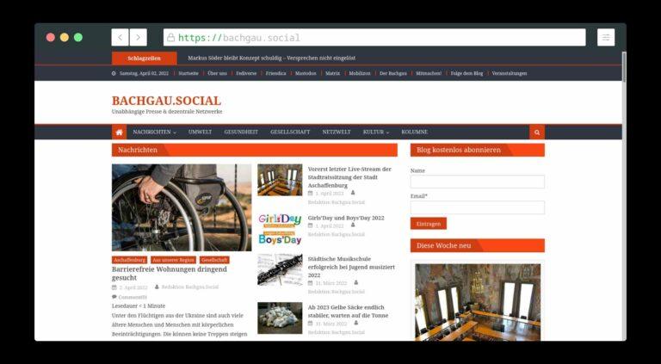Open the clarinet Musikschule thumbnail
Image resolution: width=661 pixels, height=364 pixels.
coord(280,270)
